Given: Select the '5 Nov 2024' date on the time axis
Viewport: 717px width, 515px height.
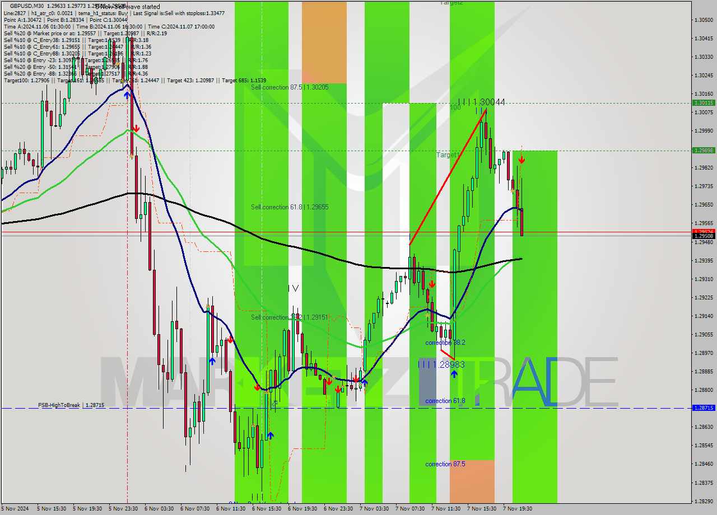Looking at the screenshot, I should click(x=14, y=509).
